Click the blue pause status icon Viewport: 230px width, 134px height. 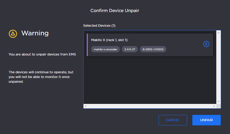click(x=206, y=44)
